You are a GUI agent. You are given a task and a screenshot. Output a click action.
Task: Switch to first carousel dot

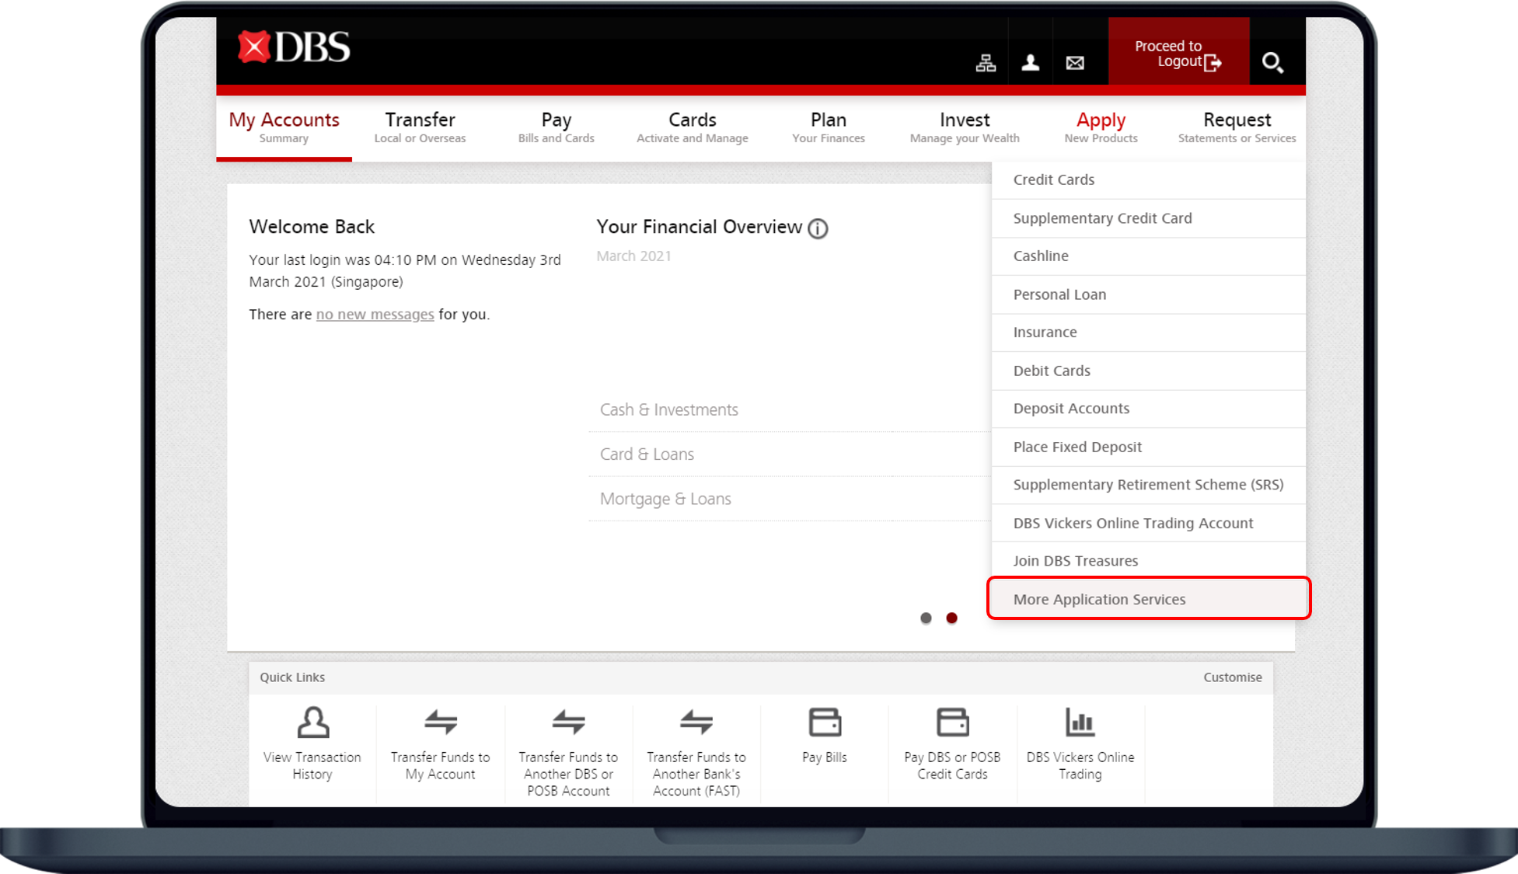click(x=926, y=618)
